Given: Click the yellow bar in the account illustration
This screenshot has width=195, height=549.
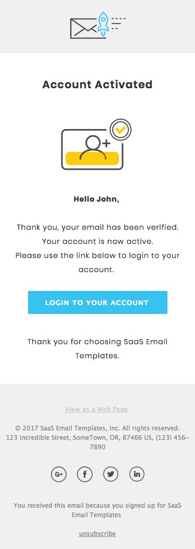Looking at the screenshot, I should (93, 158).
